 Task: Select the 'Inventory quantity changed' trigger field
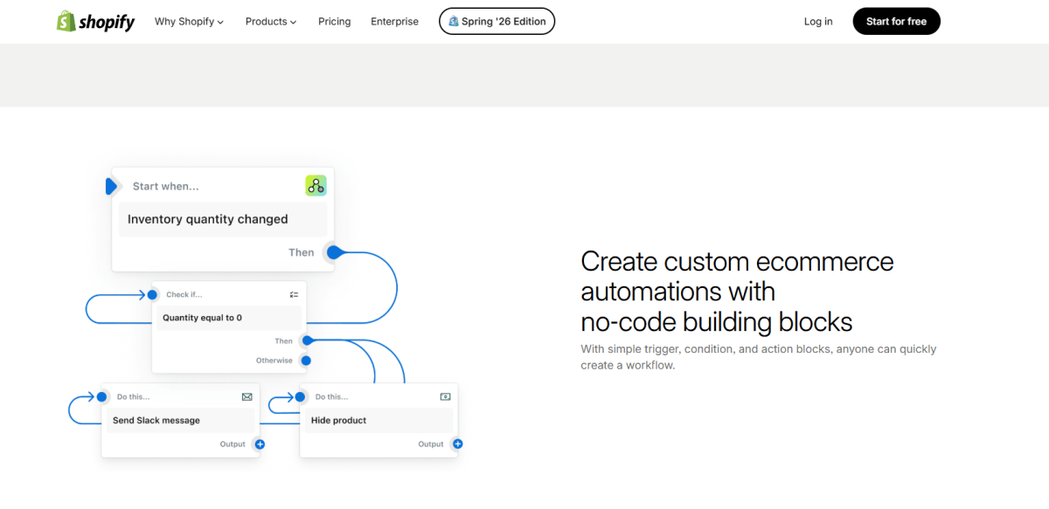point(223,219)
